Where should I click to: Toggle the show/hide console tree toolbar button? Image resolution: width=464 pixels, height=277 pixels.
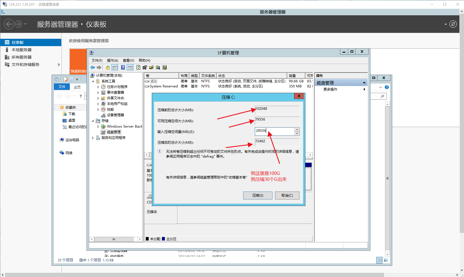tap(115, 68)
